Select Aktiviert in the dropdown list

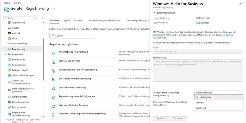coord(219,103)
